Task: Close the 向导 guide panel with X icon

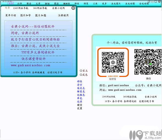Action: [73, 8]
